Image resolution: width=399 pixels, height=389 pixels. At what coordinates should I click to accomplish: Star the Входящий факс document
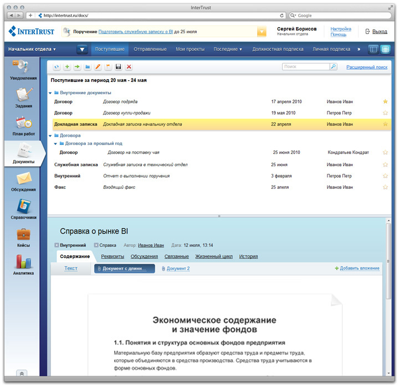click(385, 188)
